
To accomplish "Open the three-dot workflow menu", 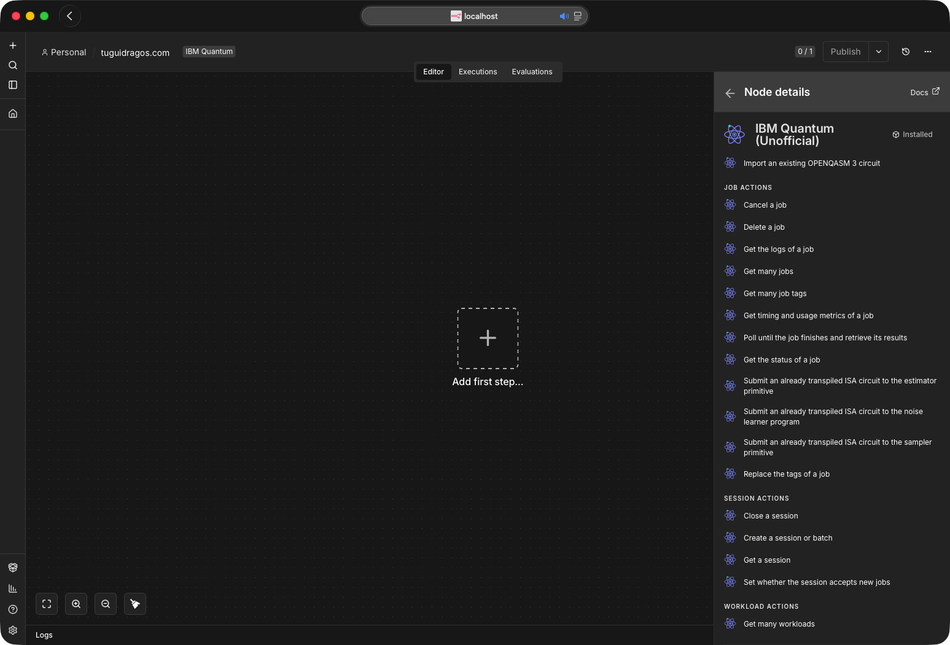I will [928, 52].
